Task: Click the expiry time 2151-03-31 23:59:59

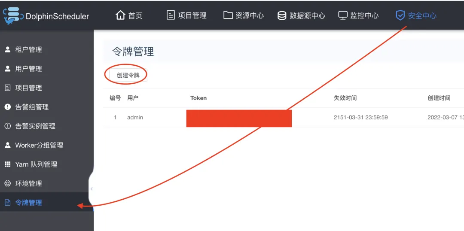Action: [361, 117]
